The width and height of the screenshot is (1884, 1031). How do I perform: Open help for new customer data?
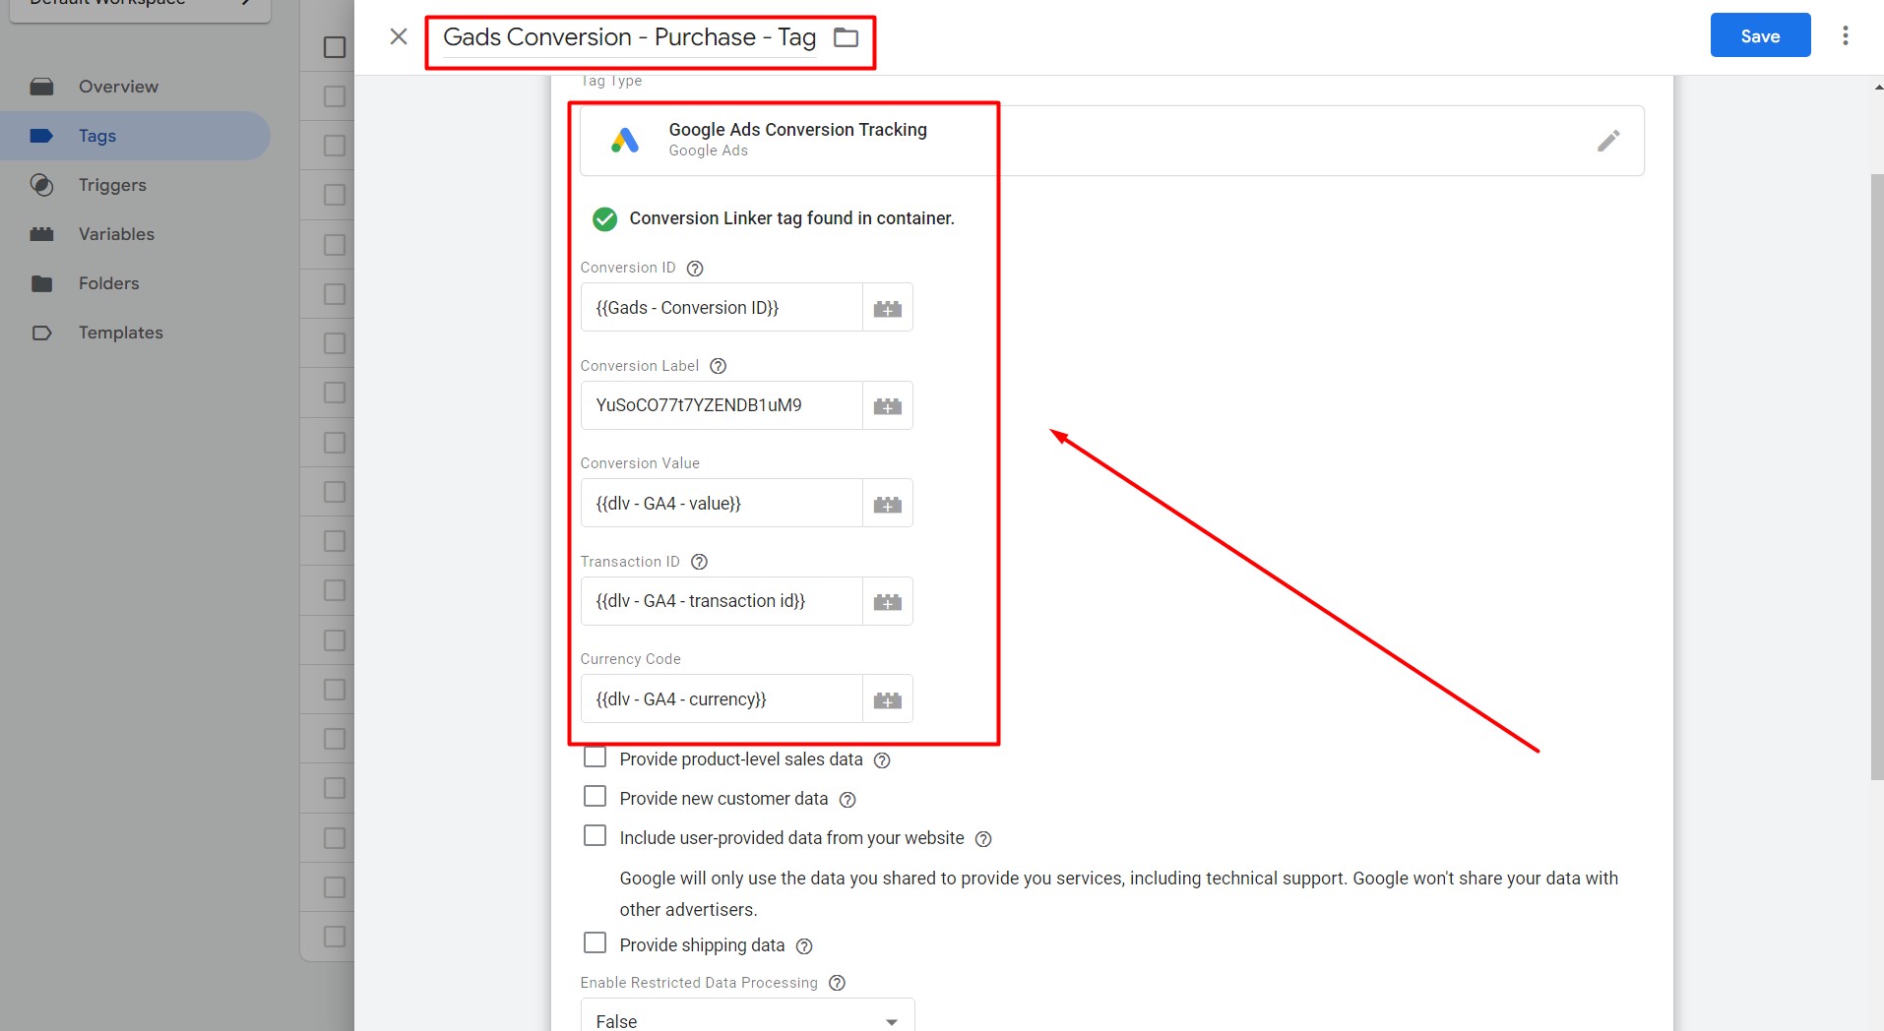(x=848, y=800)
